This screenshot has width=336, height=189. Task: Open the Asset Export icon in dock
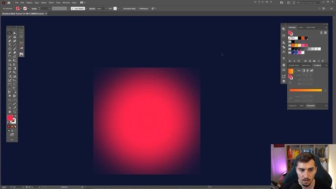point(283,77)
